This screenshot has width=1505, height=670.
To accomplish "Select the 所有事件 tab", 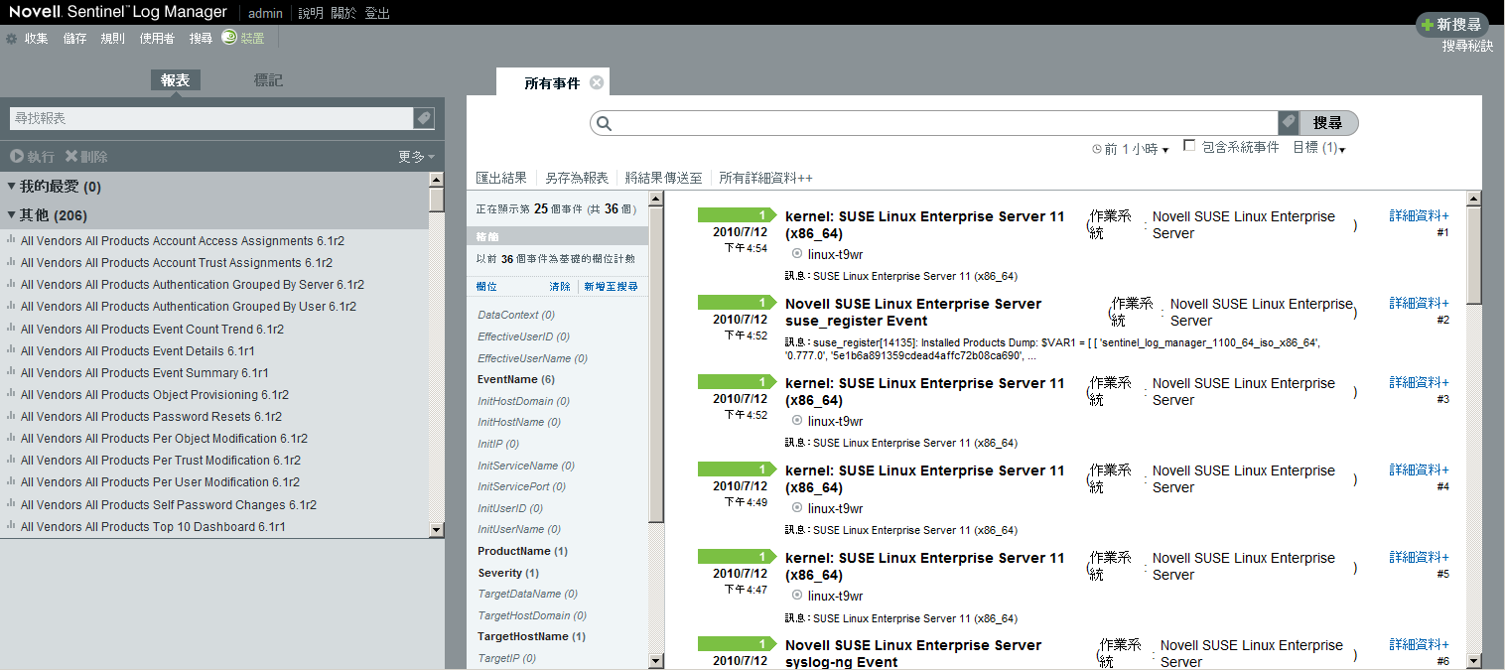I will (552, 84).
